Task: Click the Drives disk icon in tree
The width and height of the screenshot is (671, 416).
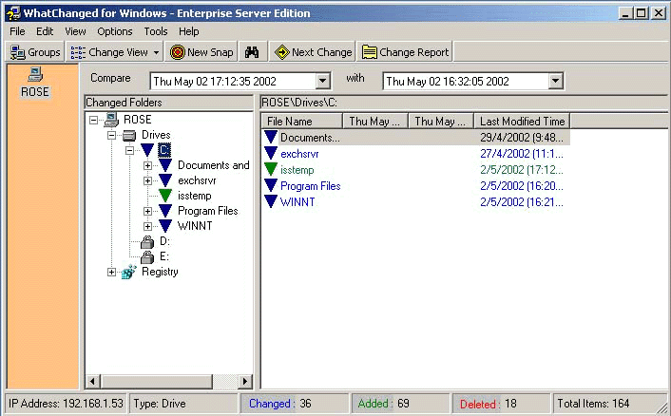Action: (x=129, y=136)
